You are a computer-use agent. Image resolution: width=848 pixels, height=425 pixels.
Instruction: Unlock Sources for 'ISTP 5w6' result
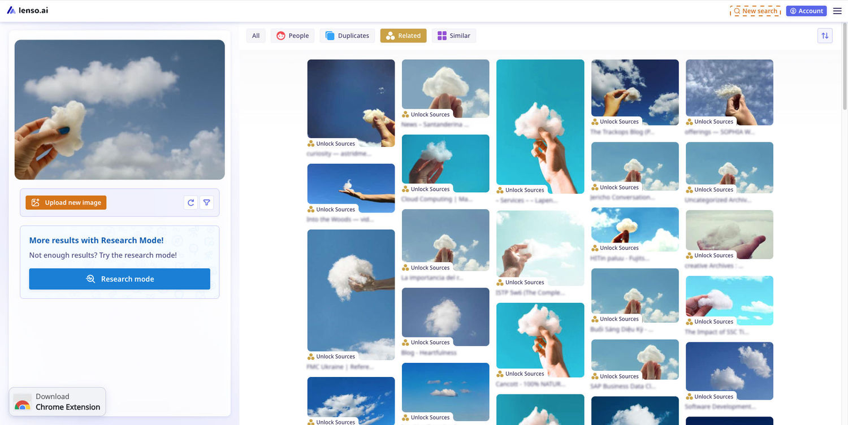tap(521, 283)
